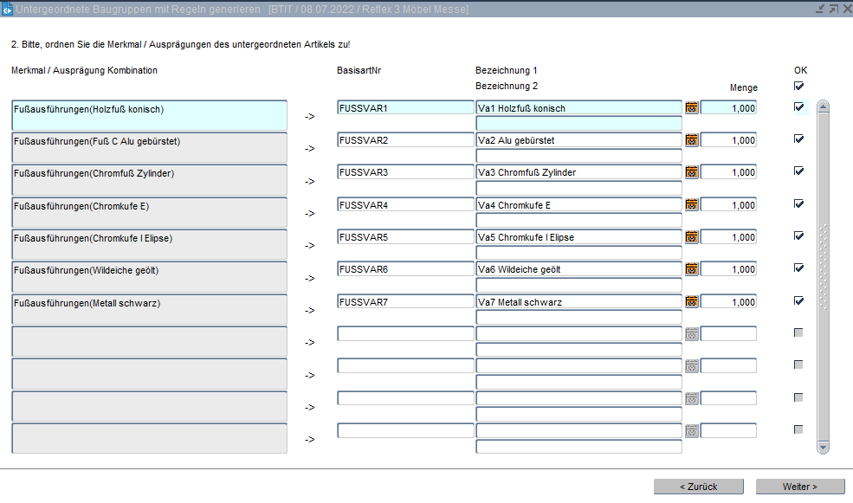Click the orange icon beside Va5 Chromkufe I Elipse

coord(691,237)
